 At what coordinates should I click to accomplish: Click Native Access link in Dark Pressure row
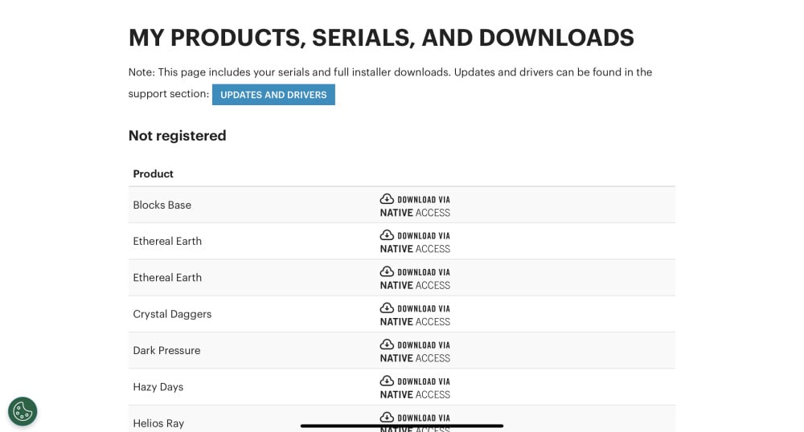coord(415,358)
